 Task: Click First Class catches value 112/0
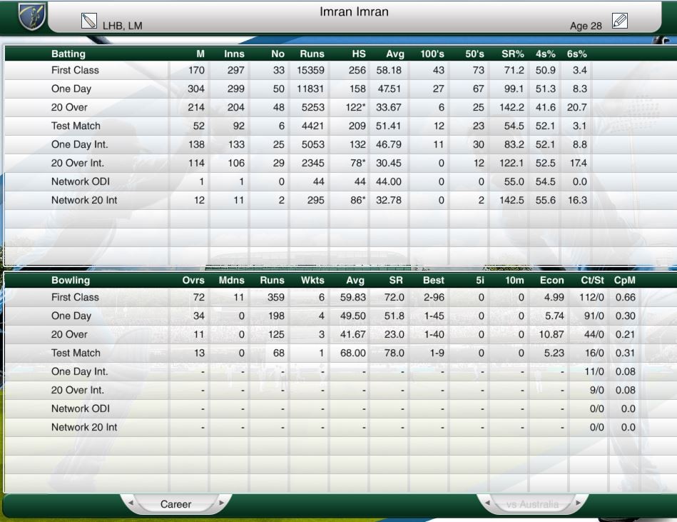pos(591,297)
